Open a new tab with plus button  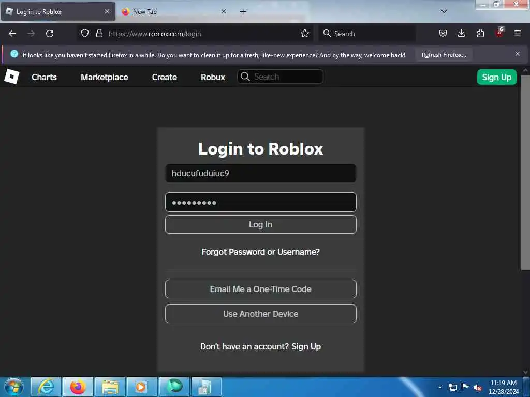(243, 12)
